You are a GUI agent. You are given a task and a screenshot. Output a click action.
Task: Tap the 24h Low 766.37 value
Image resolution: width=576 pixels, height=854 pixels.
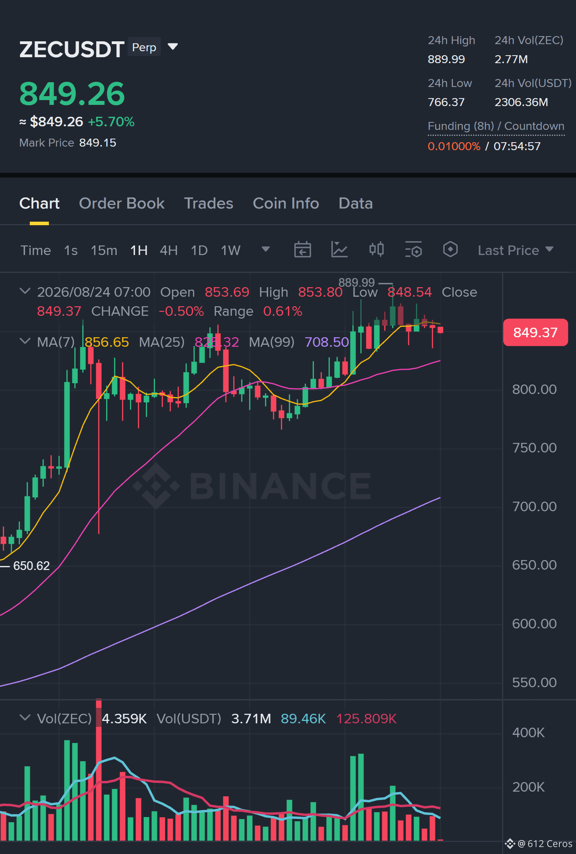click(446, 102)
